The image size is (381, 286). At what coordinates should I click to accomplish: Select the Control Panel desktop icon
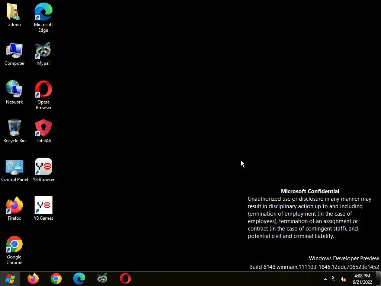pos(15,170)
